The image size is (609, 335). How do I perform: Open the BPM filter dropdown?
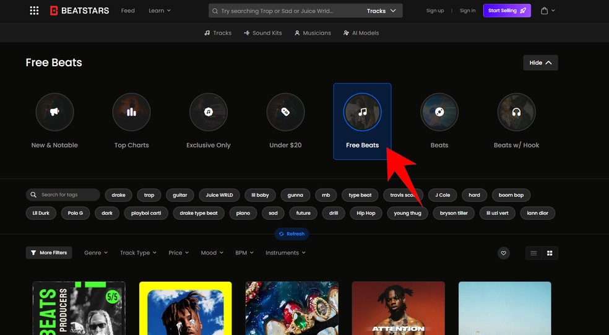(x=244, y=253)
